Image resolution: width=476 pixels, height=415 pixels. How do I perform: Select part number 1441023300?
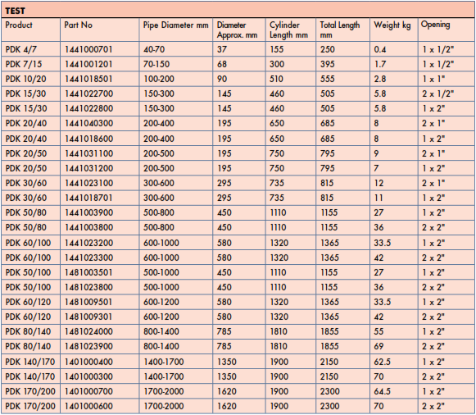pos(88,258)
